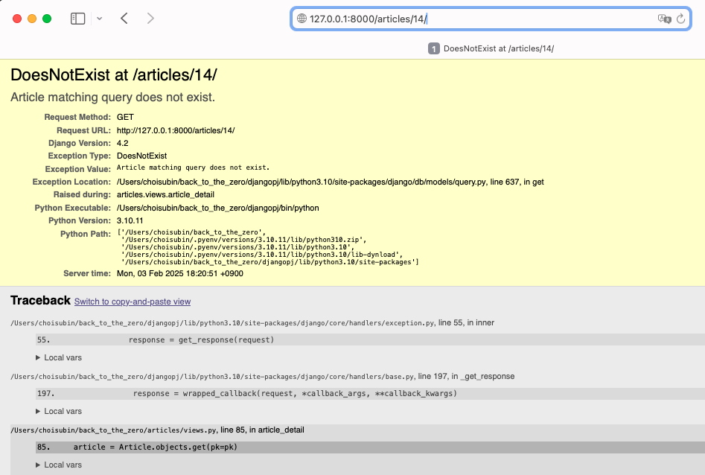Viewport: 705px width, 475px height.
Task: Go back with the back arrow
Action: (x=124, y=19)
